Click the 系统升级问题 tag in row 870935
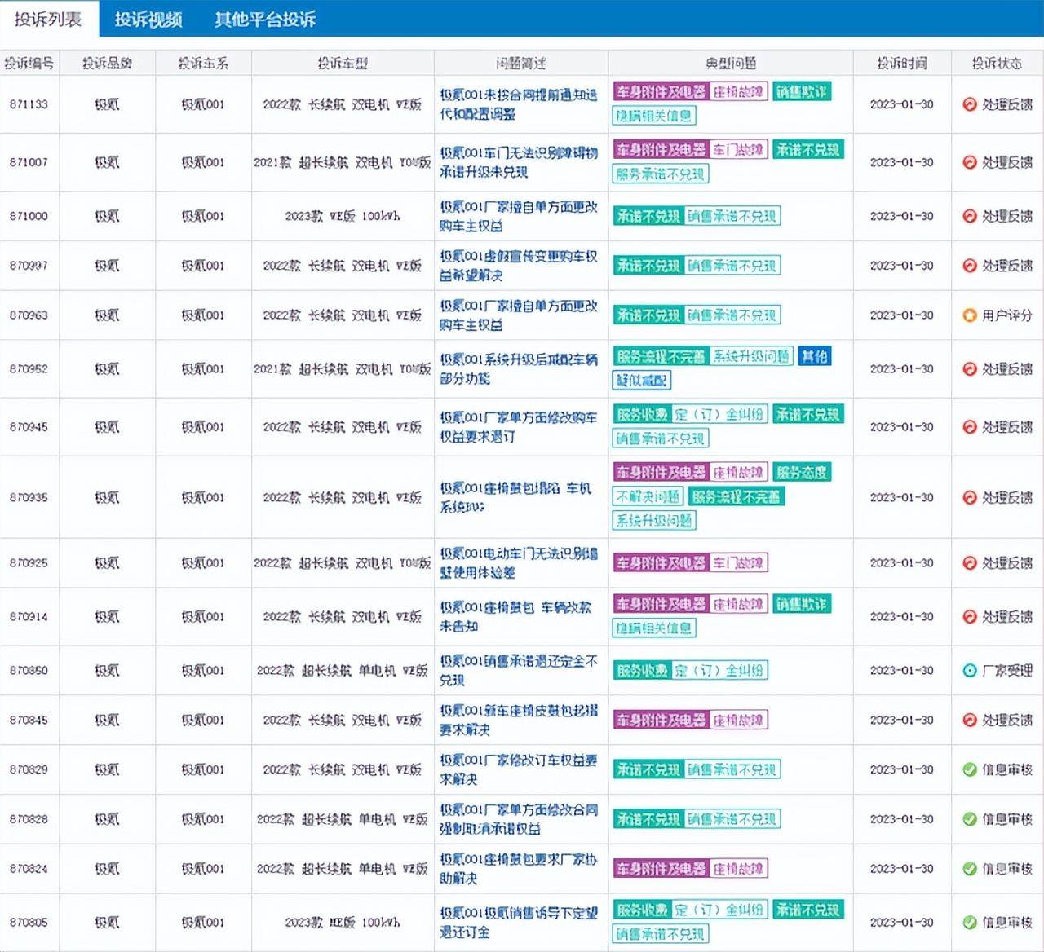This screenshot has height=952, width=1044. pos(654,520)
